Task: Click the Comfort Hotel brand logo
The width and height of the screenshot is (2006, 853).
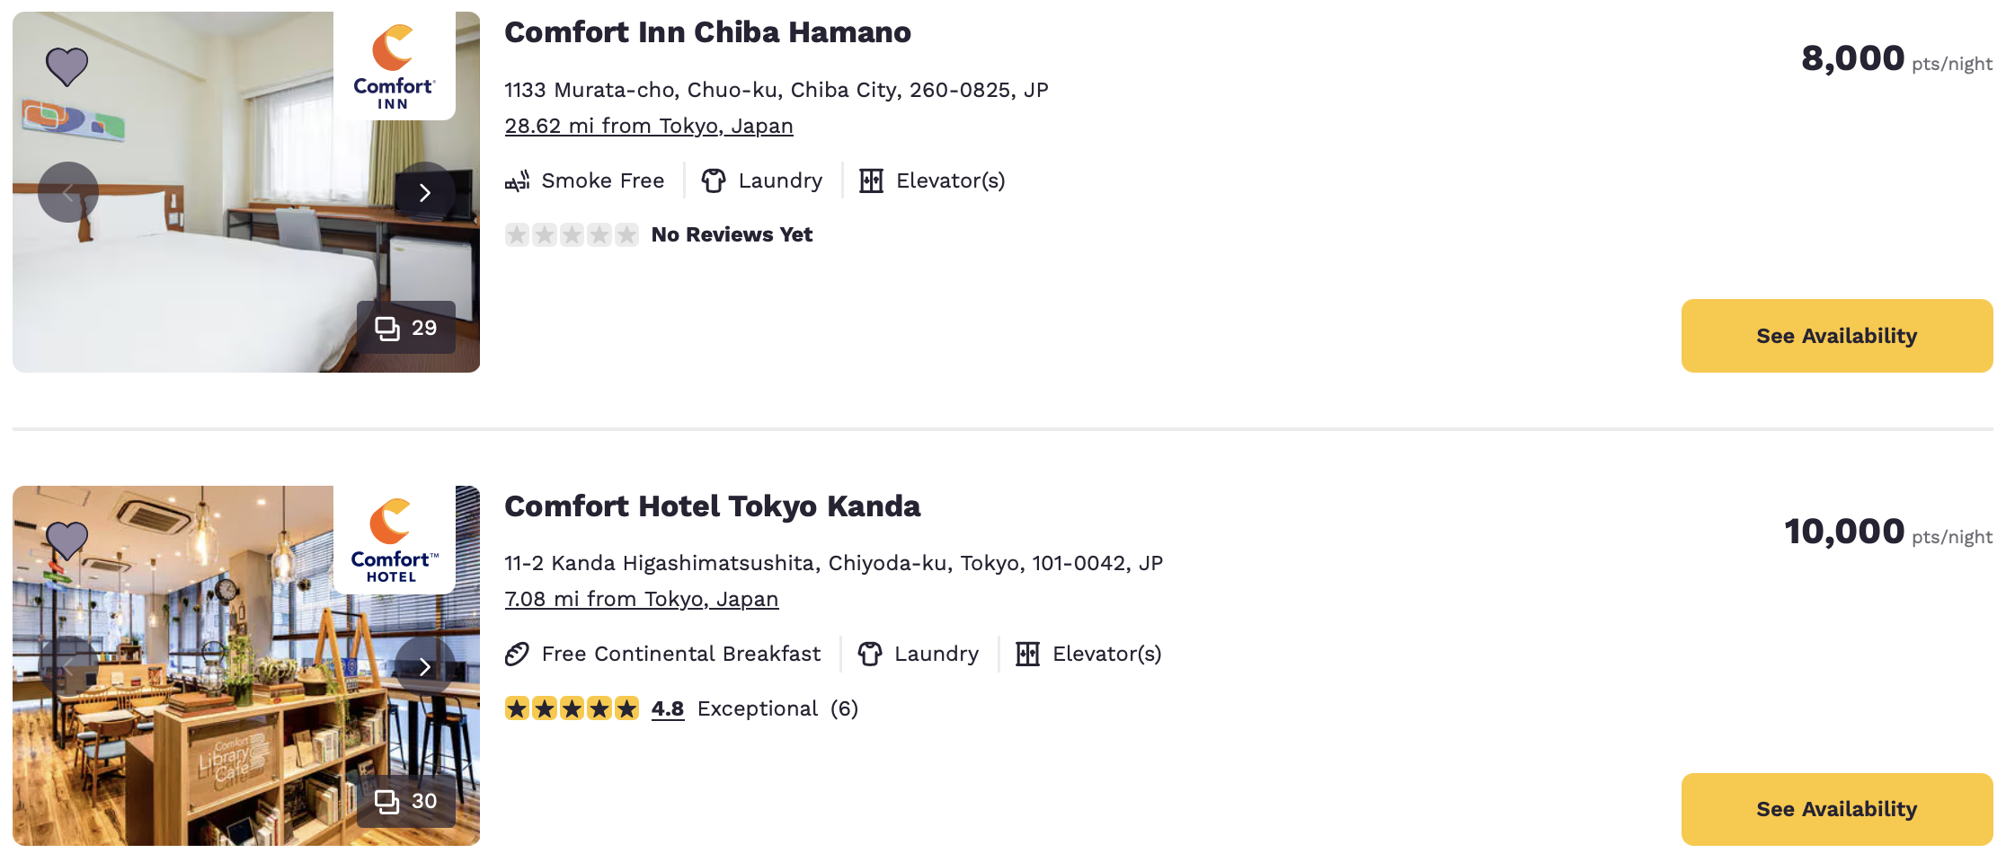Action: [x=394, y=541]
